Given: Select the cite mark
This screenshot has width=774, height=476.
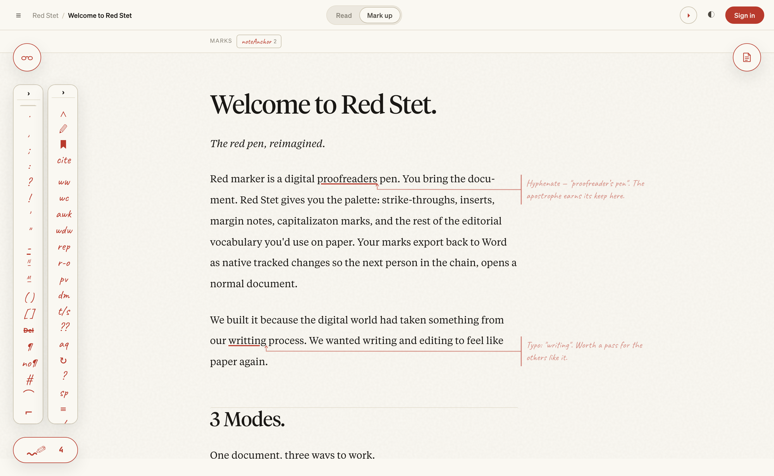Looking at the screenshot, I should tap(64, 160).
